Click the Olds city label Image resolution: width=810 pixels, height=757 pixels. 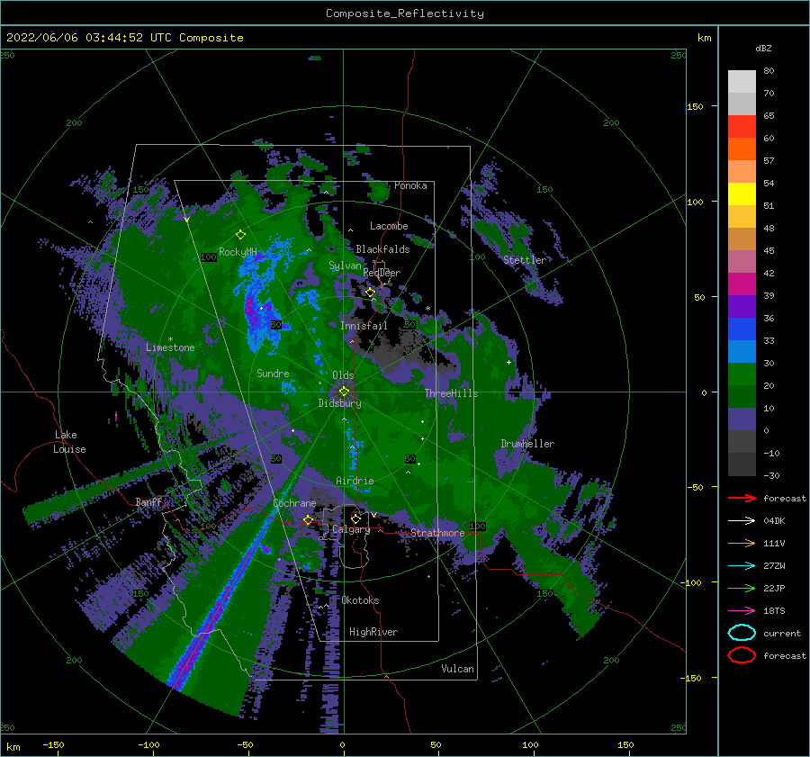(343, 375)
